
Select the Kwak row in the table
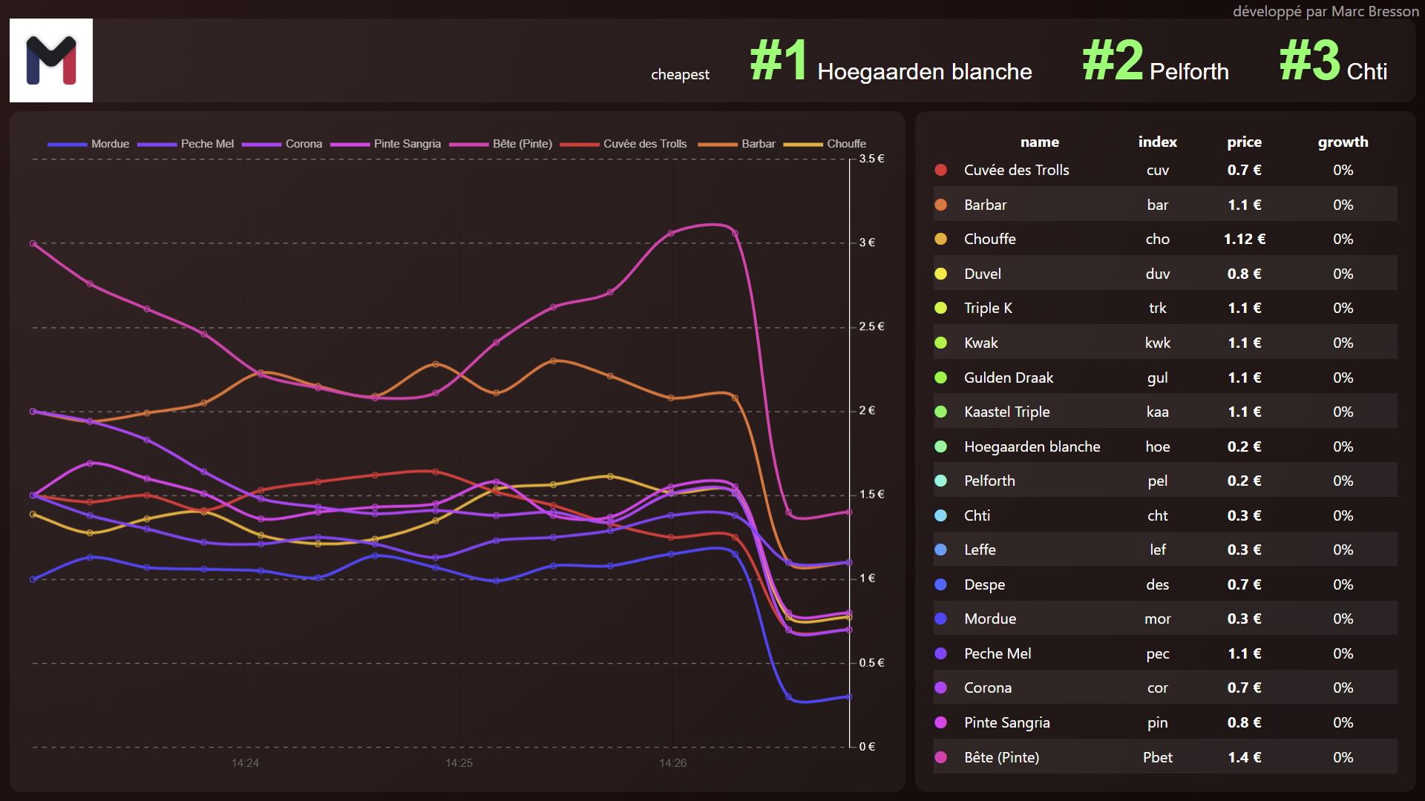coord(981,343)
